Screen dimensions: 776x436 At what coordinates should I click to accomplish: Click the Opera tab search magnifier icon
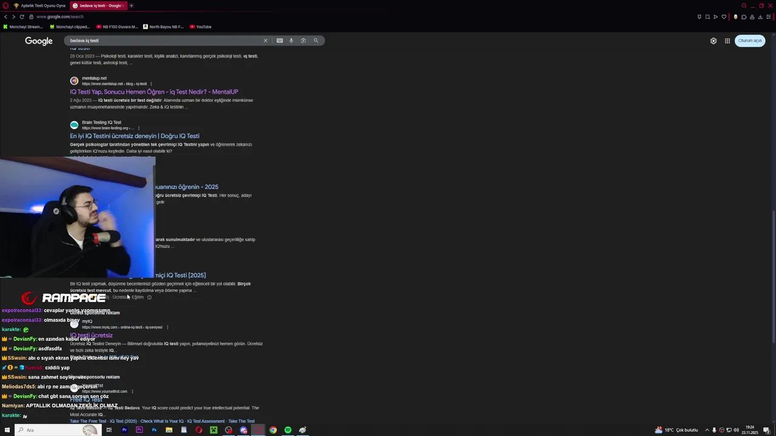pos(744,5)
